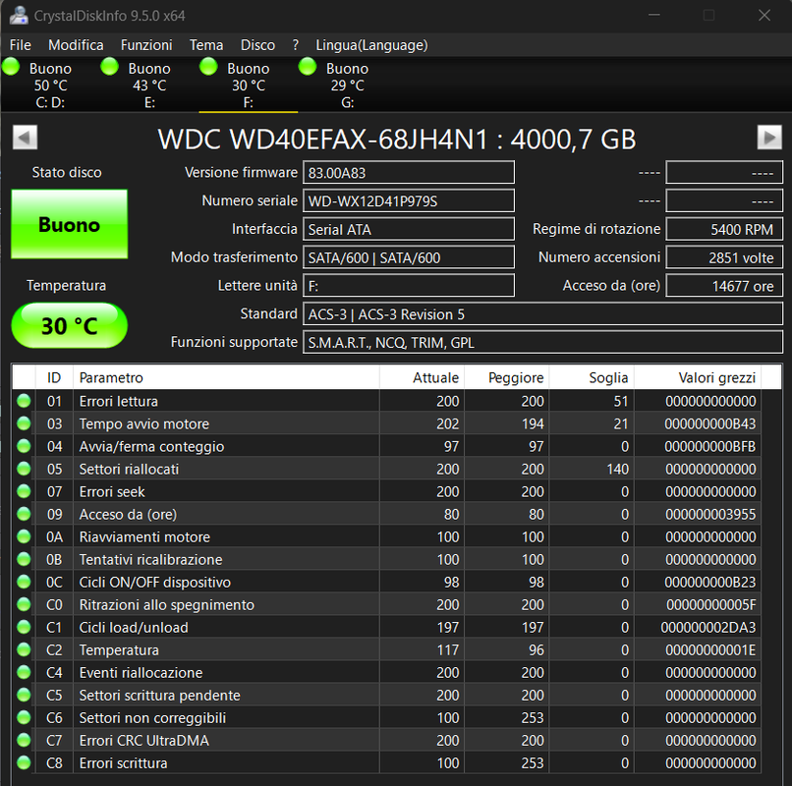The height and width of the screenshot is (786, 792).
Task: Click the Funzioni supportate field
Action: pyautogui.click(x=543, y=343)
